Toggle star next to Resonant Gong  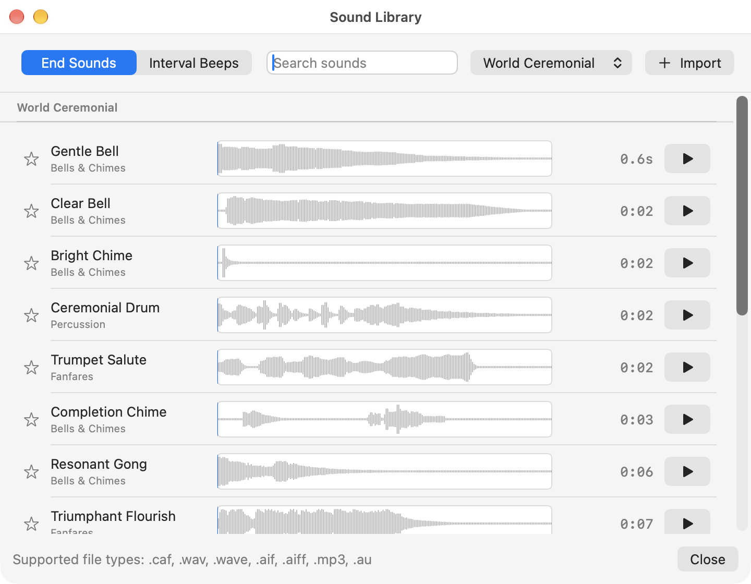(x=31, y=471)
